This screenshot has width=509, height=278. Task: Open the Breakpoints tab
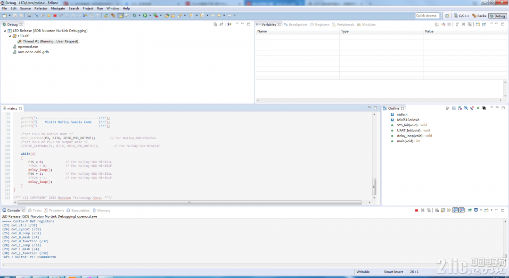point(296,25)
